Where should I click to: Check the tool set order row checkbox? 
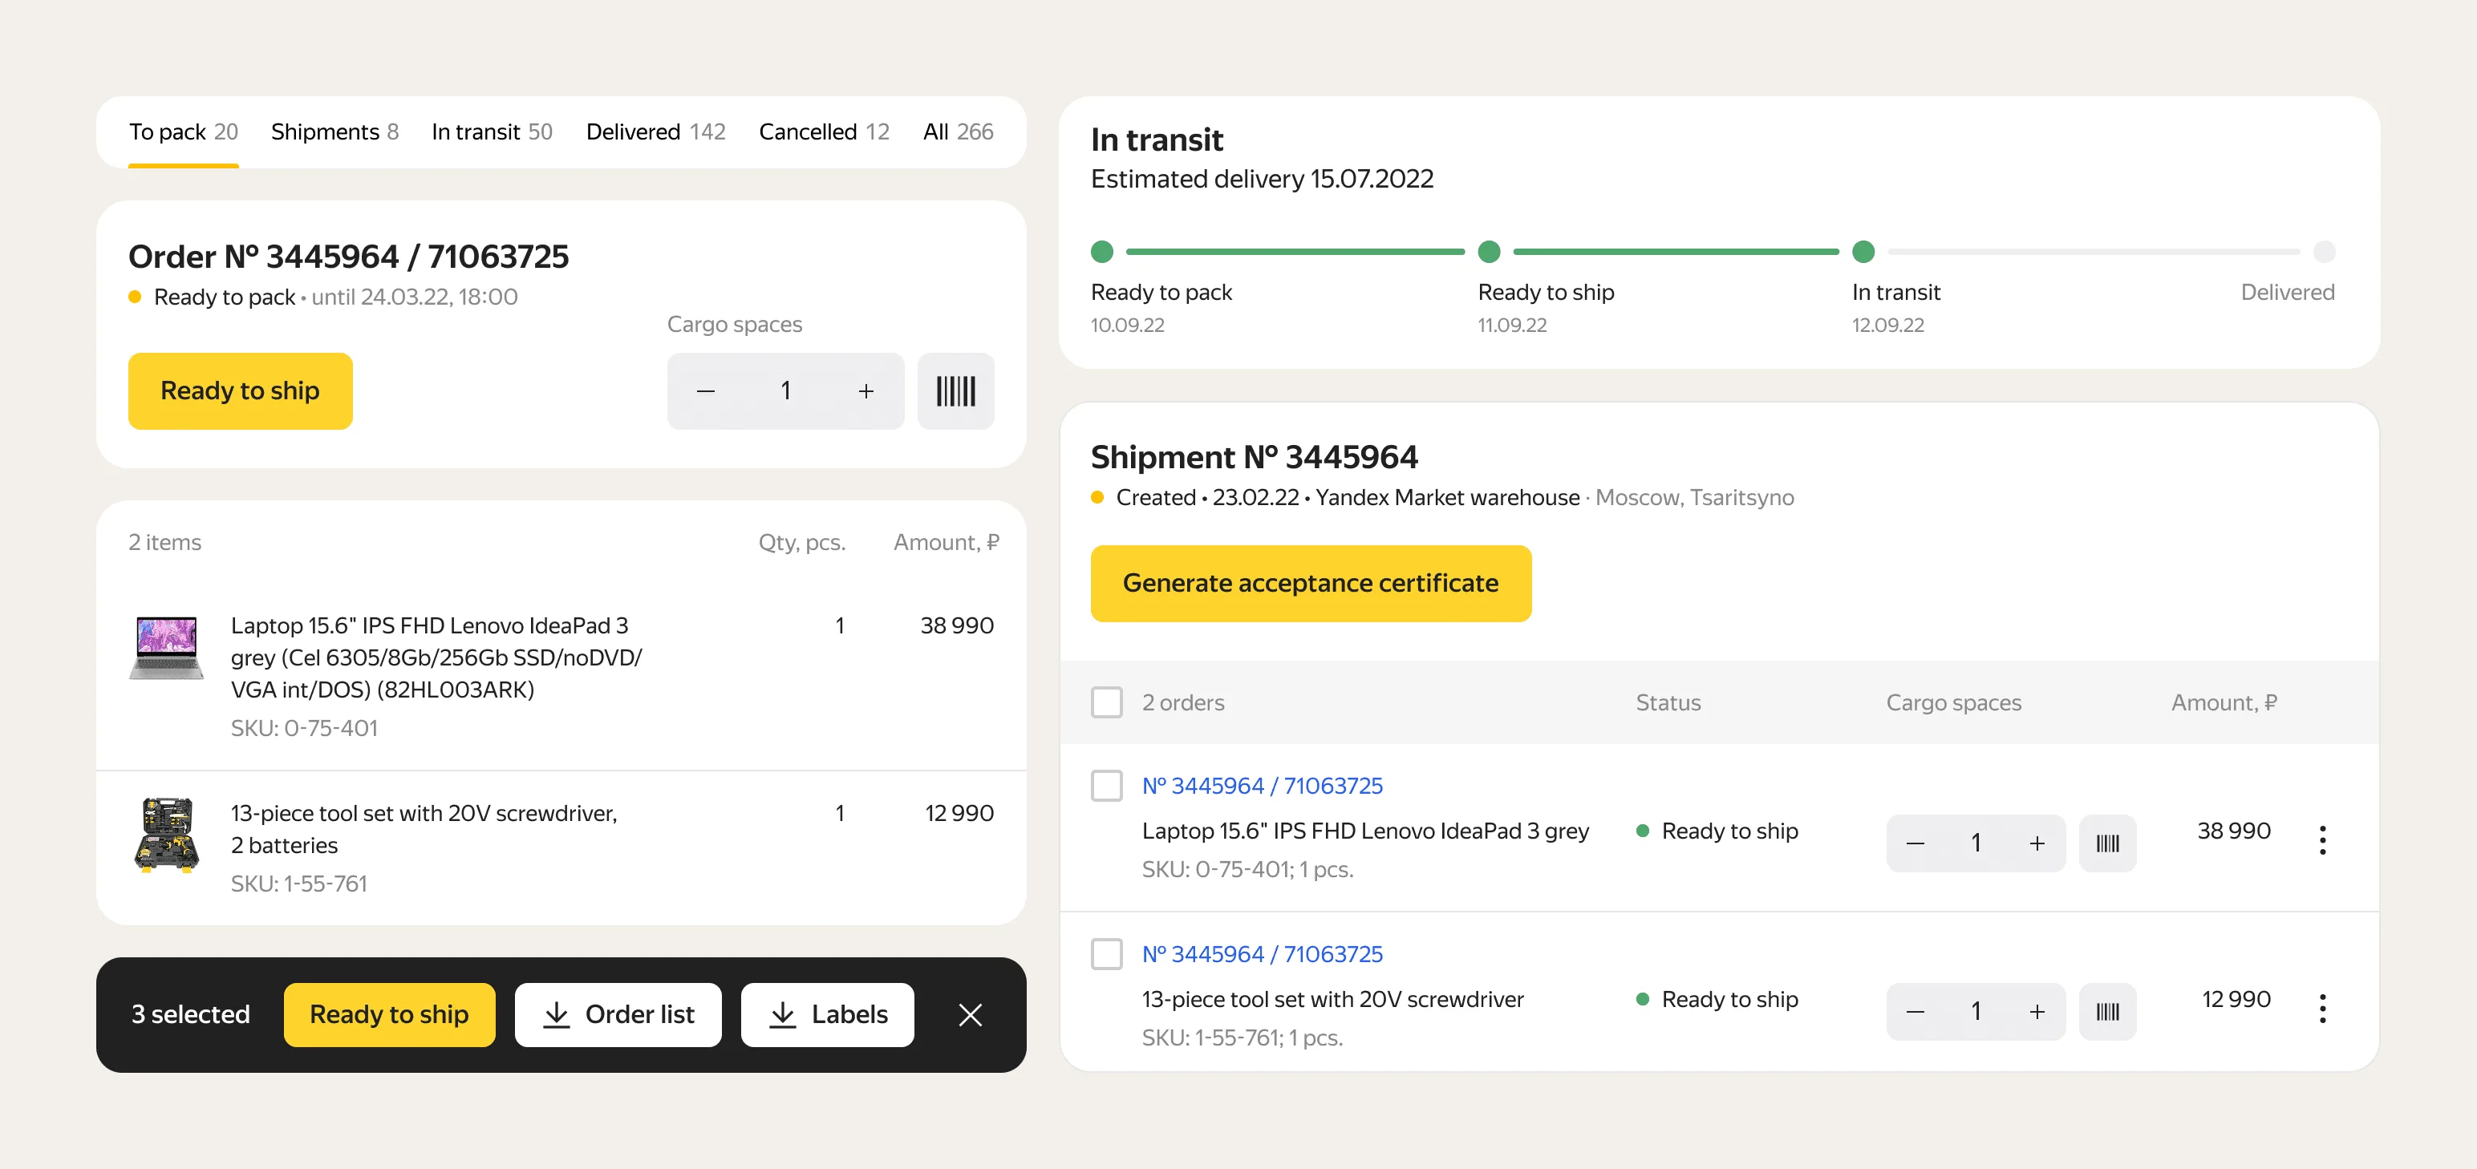click(x=1107, y=953)
